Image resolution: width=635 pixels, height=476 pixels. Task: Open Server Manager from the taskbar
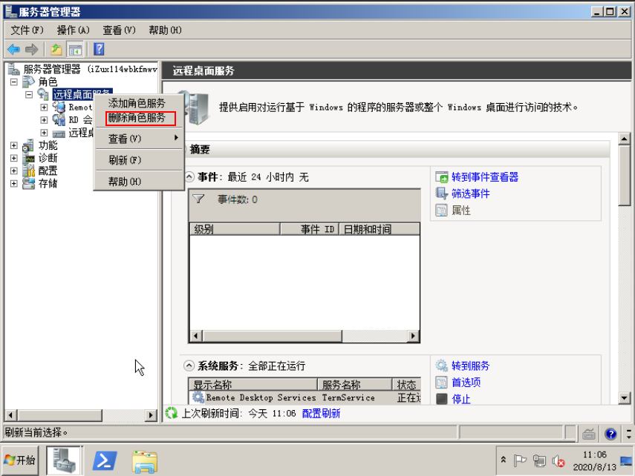click(x=64, y=460)
